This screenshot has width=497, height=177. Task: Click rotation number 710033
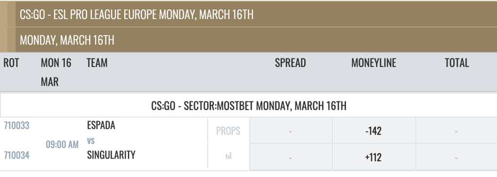(17, 126)
